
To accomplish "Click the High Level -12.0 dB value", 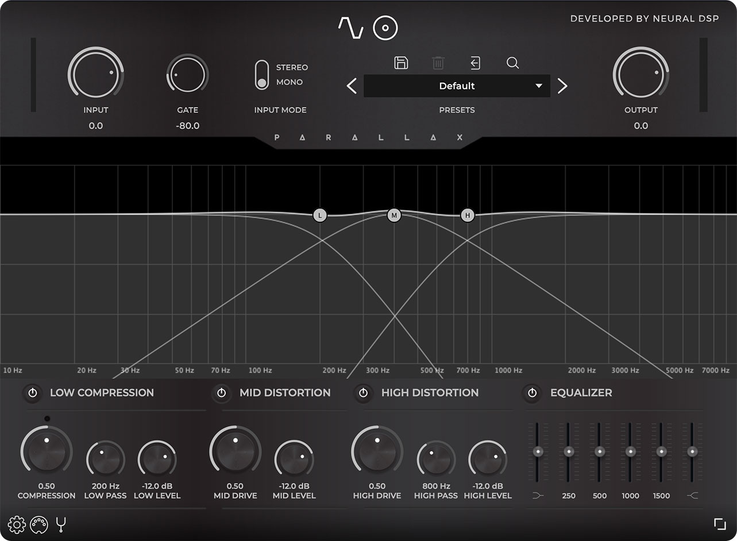I will tap(488, 486).
